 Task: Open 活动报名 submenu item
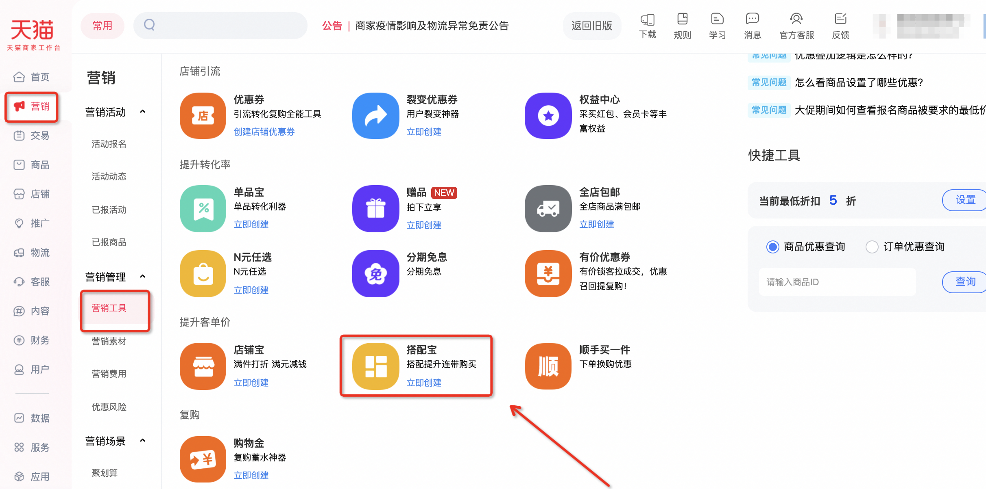[x=109, y=144]
